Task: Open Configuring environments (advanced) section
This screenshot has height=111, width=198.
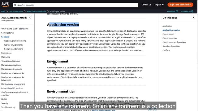Action: point(12,79)
